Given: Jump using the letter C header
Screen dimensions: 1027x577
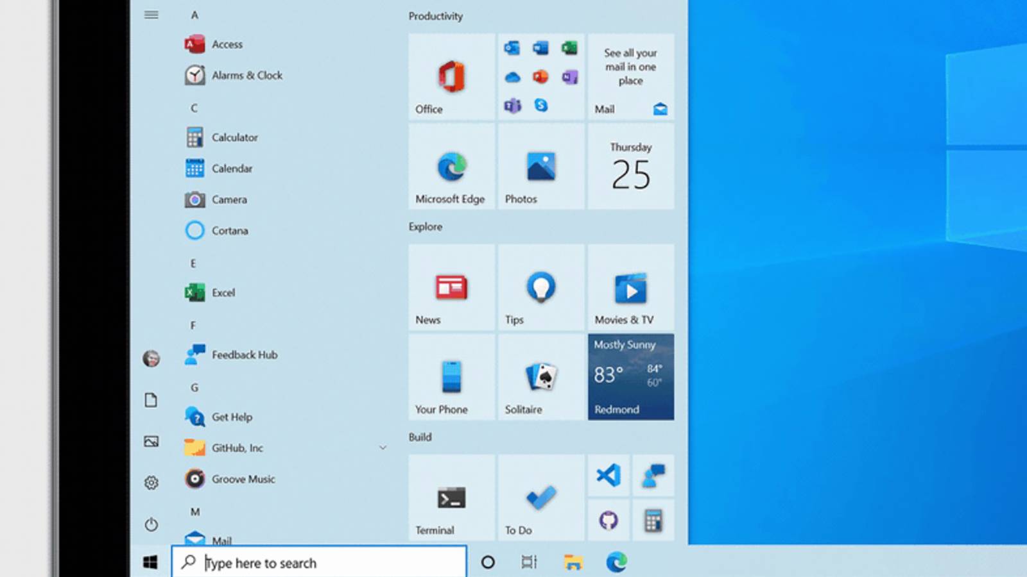Looking at the screenshot, I should point(194,108).
